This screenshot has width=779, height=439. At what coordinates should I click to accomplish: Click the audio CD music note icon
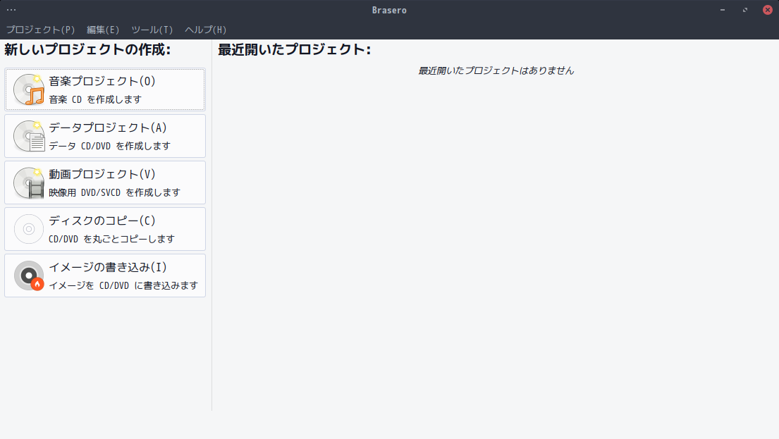[29, 89]
